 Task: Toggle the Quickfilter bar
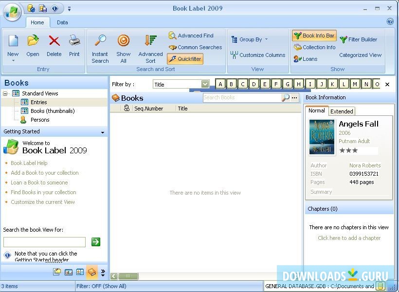tap(185, 59)
